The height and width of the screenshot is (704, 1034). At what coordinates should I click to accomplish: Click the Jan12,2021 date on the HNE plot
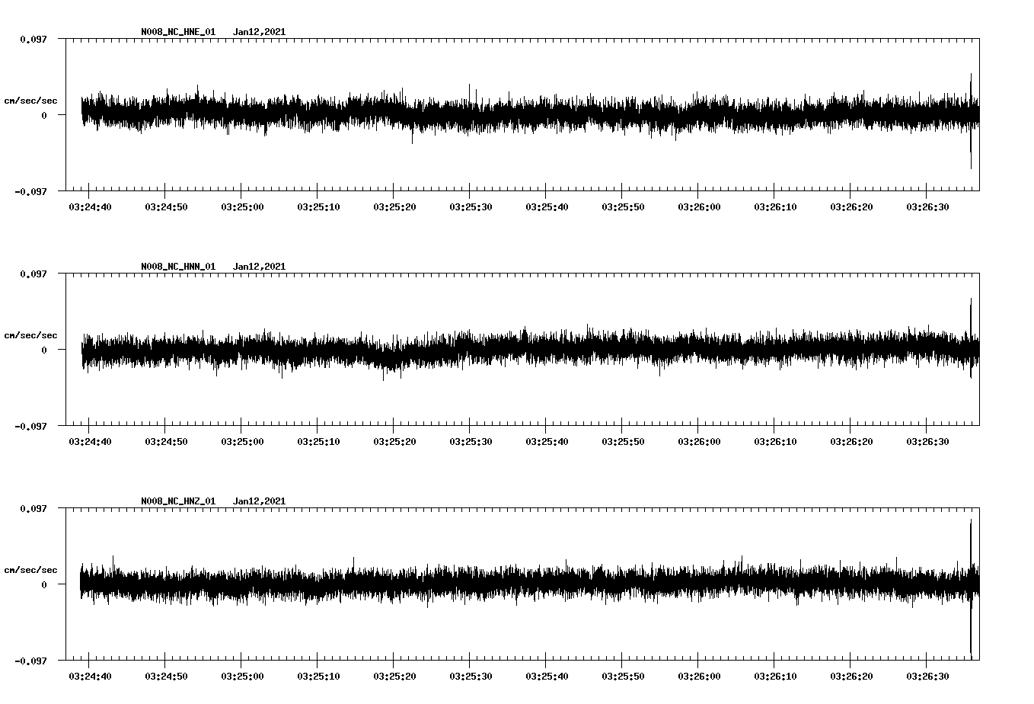pos(259,32)
